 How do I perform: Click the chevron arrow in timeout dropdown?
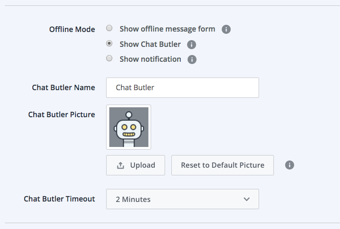click(246, 199)
